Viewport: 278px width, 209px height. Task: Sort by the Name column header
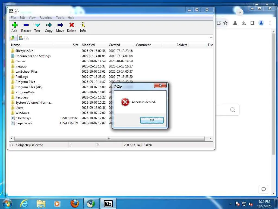coord(31,45)
